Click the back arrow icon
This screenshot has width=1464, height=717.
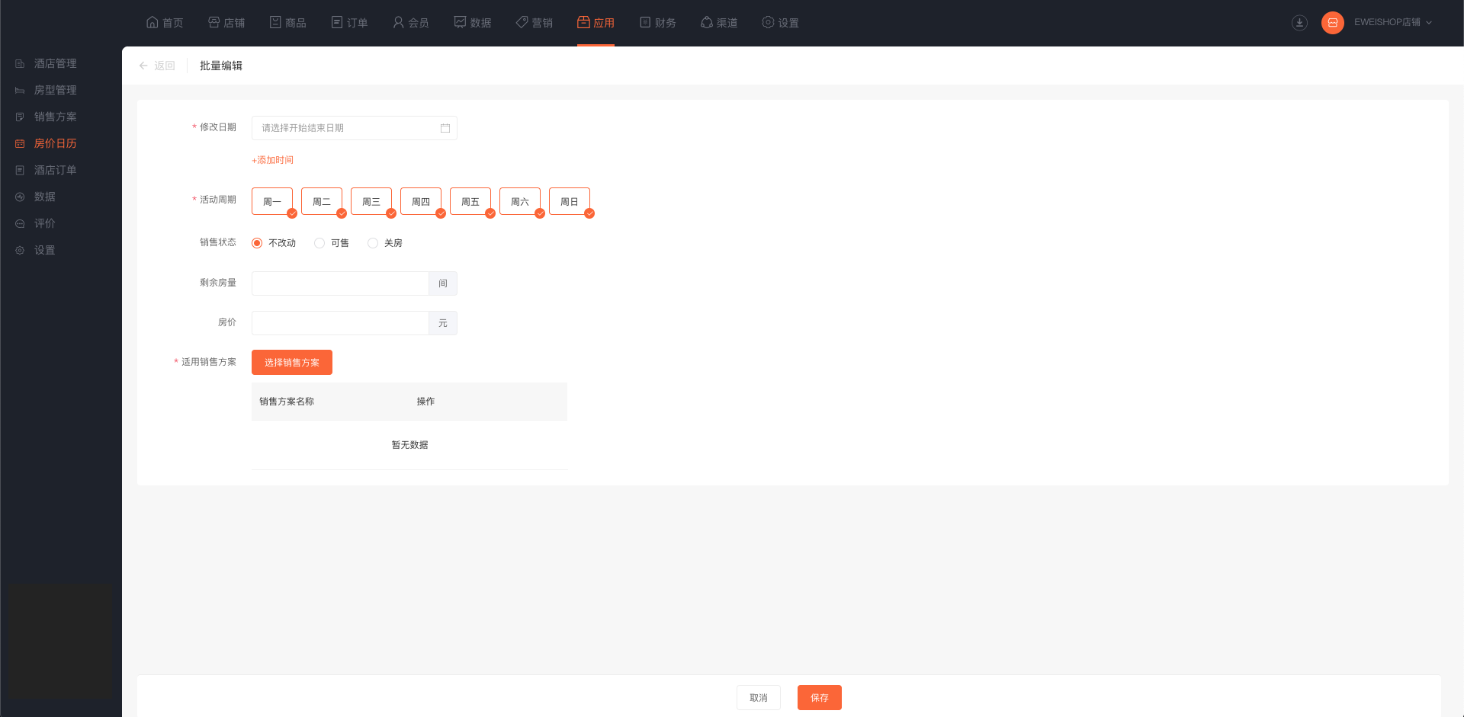[x=143, y=66]
